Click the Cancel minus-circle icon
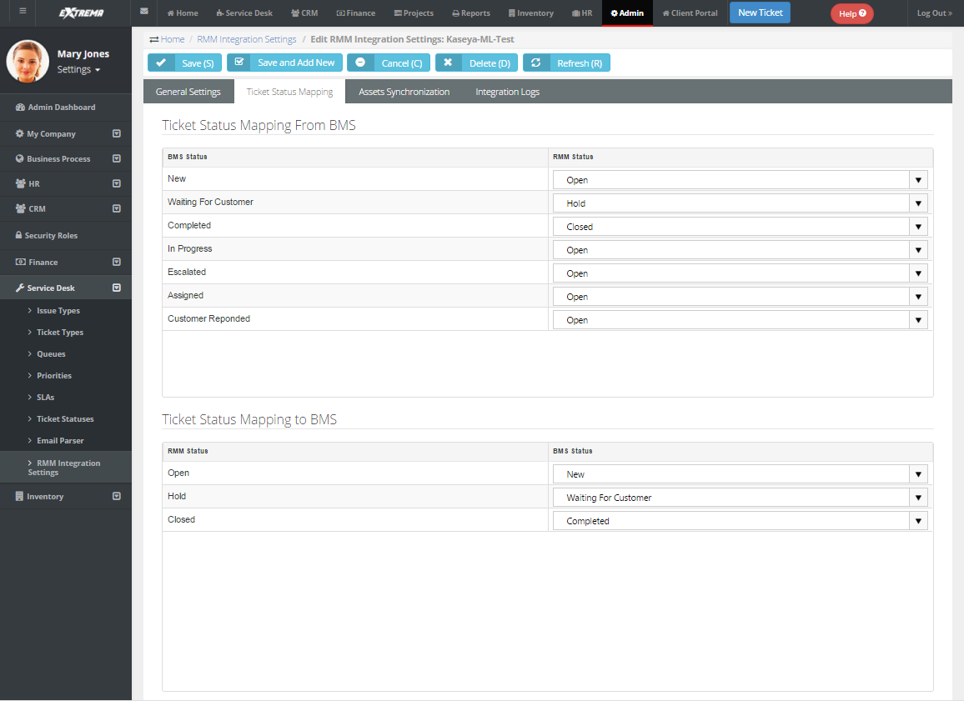This screenshot has width=964, height=701. (360, 63)
